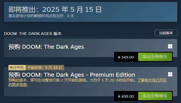The width and height of the screenshot is (181, 103).
Task: Click the unlock countdown text showing 3 天
Action: point(41,16)
